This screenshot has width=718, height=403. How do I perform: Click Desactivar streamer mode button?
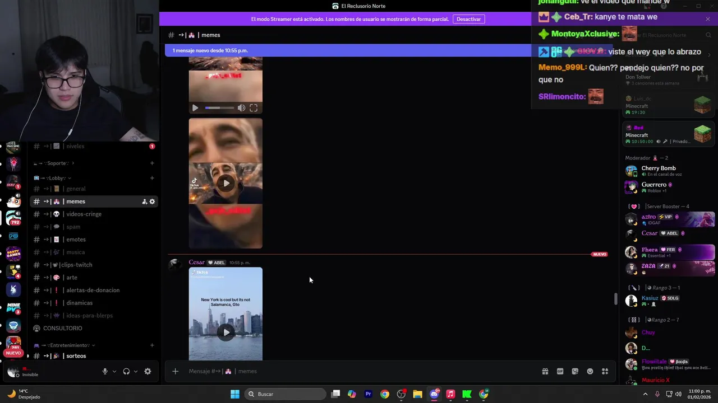coord(468,19)
